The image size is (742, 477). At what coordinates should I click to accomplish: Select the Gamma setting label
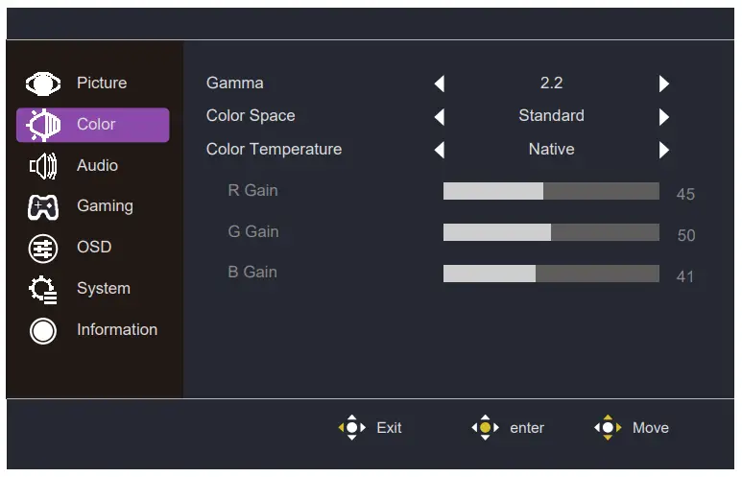click(235, 83)
